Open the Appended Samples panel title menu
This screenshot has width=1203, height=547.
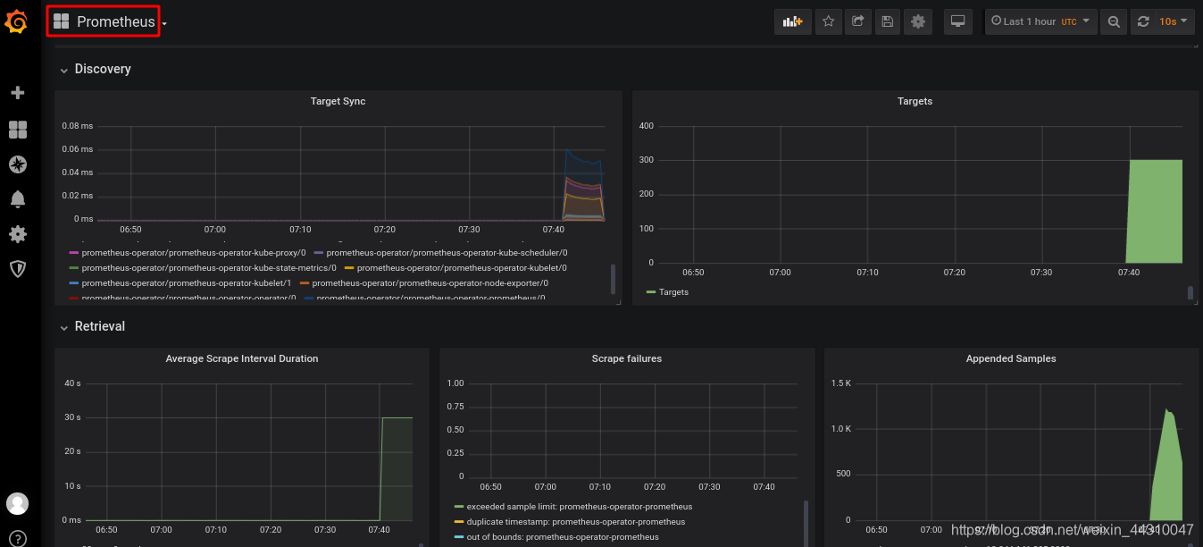tap(1011, 358)
